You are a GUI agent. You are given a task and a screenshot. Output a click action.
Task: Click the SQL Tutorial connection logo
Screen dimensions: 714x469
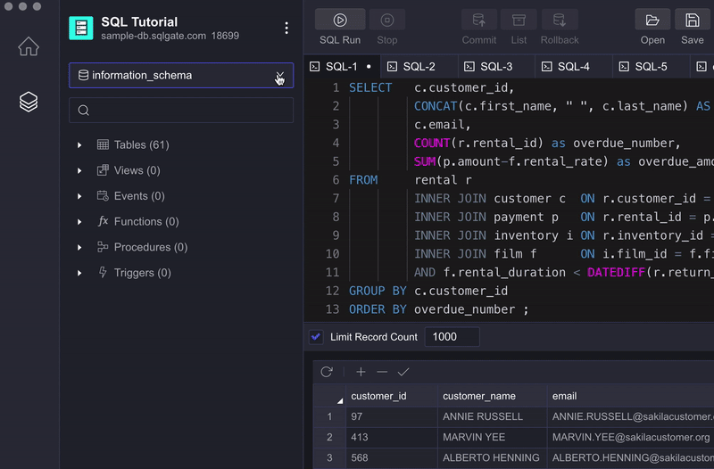(x=81, y=29)
